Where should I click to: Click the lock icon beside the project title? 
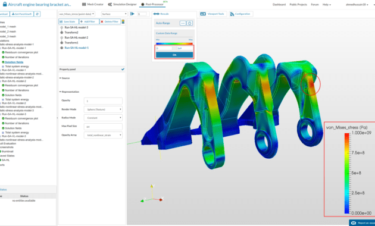tap(5, 4)
